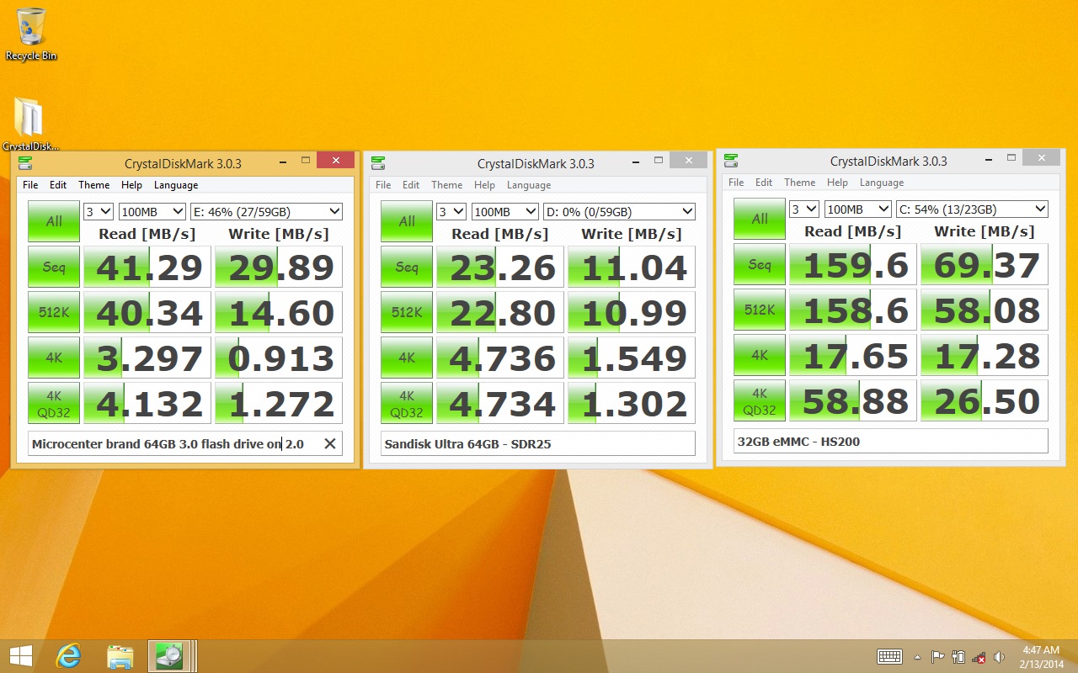Click the 23.26 Seq read result
Viewport: 1078px width, 673px height.
coord(500,267)
